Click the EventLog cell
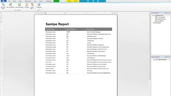 pos(90,71)
